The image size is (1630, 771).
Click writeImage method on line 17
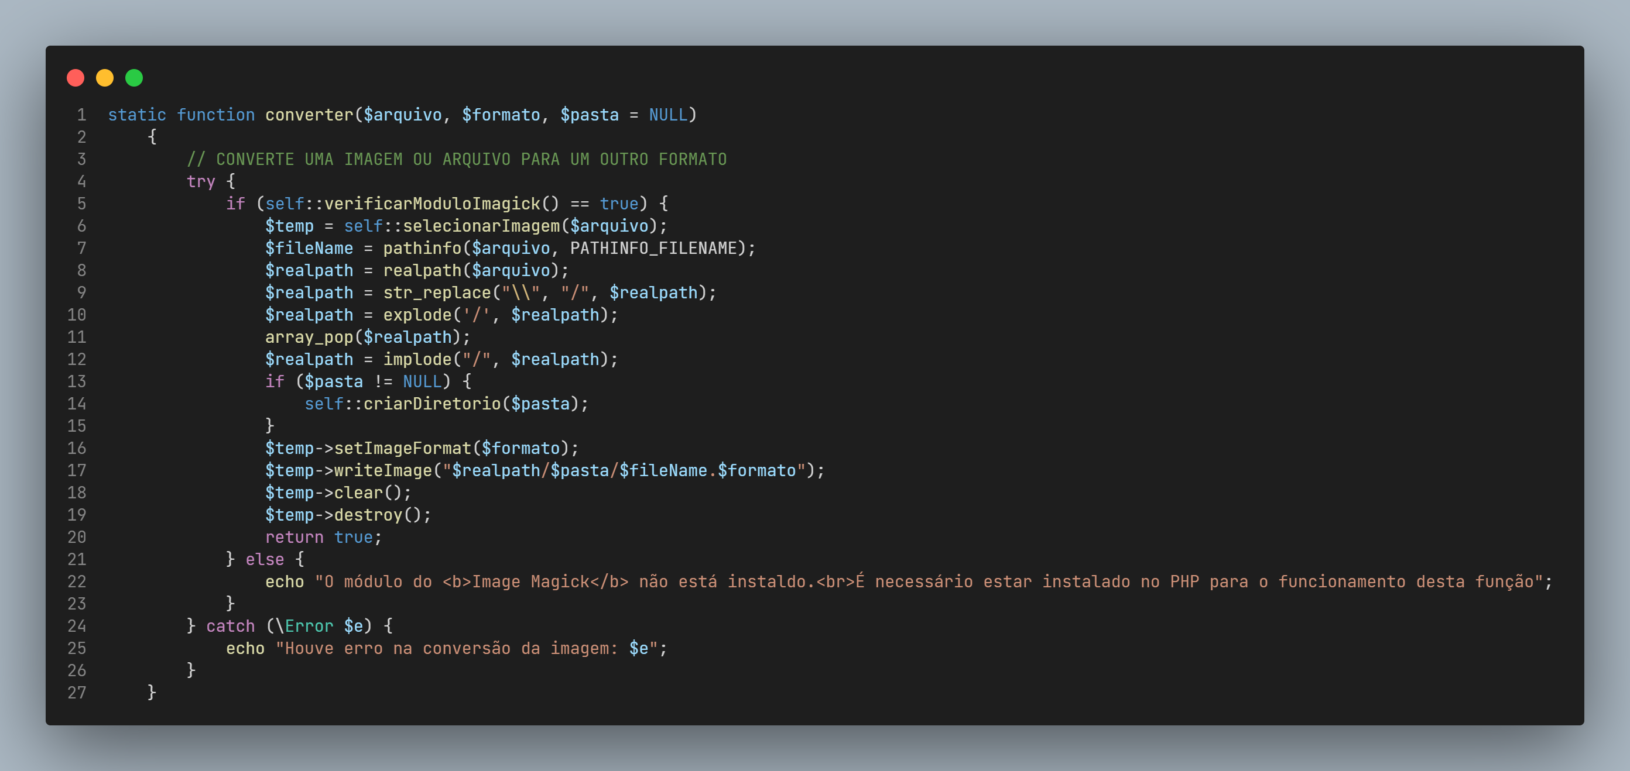383,470
